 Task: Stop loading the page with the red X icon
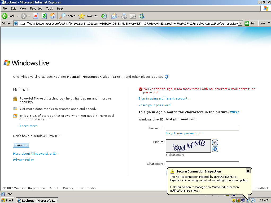(36, 16)
